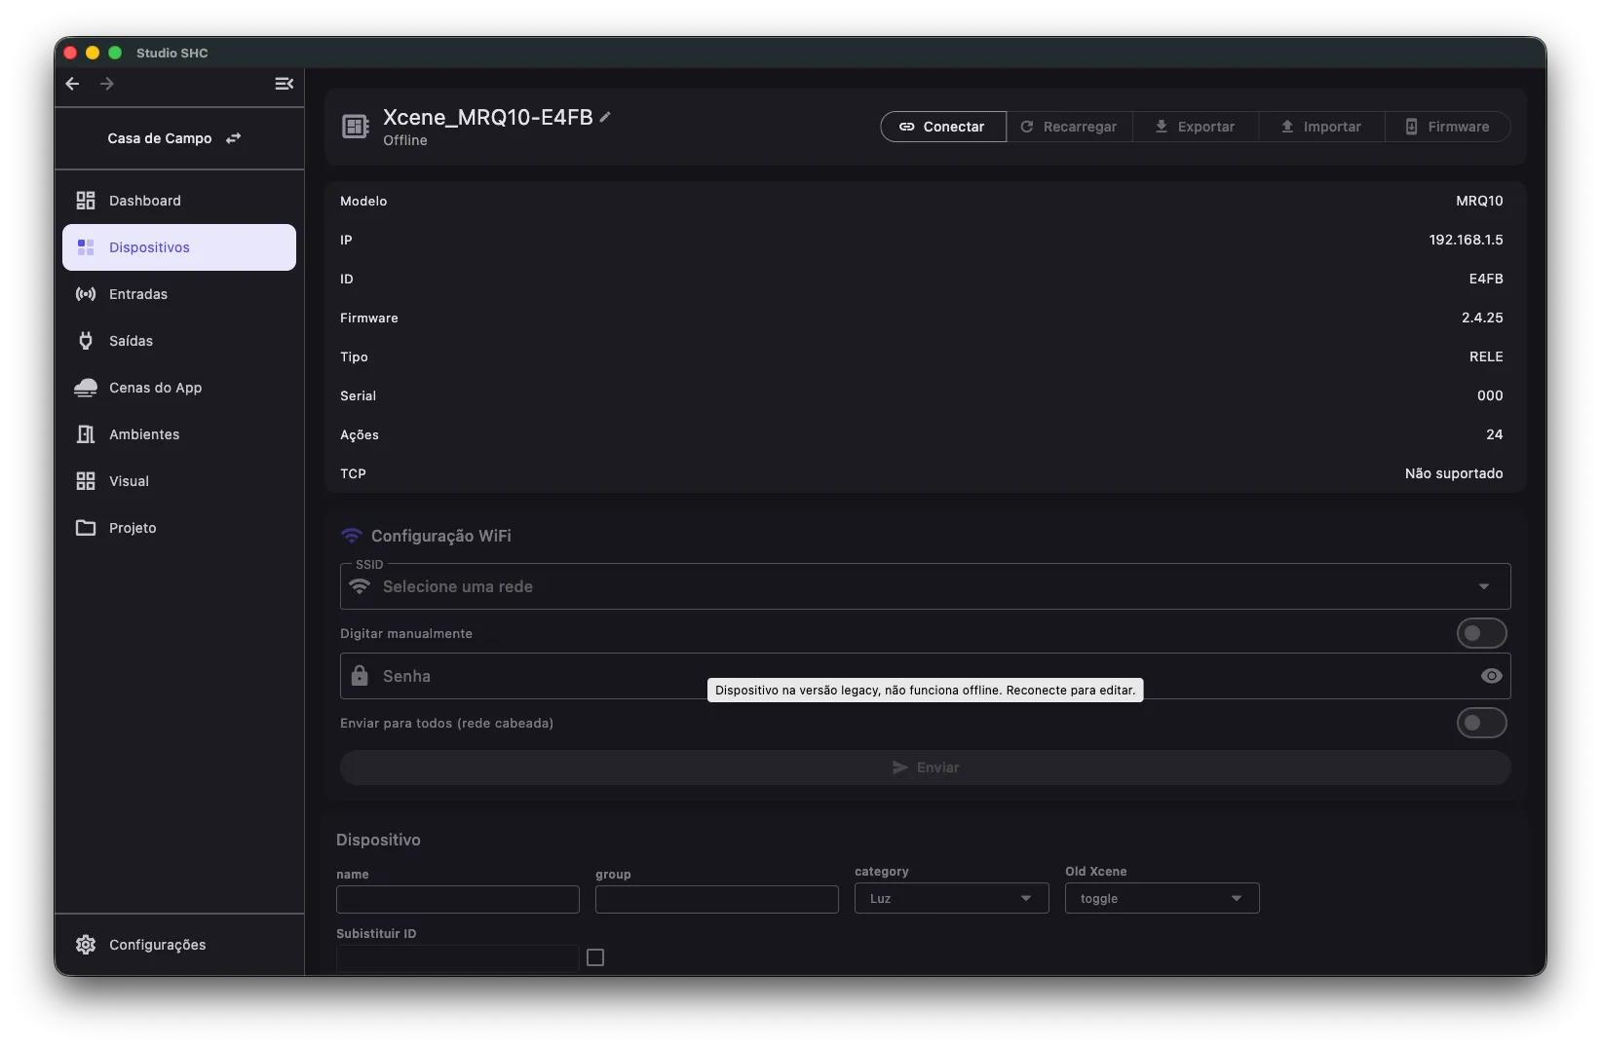Click the Senha password field
1601x1048 pixels.
pyautogui.click(x=926, y=676)
